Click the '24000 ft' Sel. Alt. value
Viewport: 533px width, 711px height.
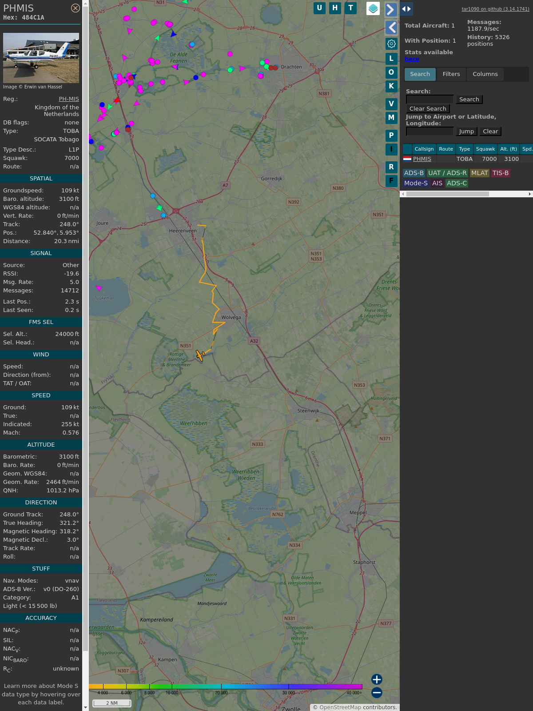tap(67, 334)
